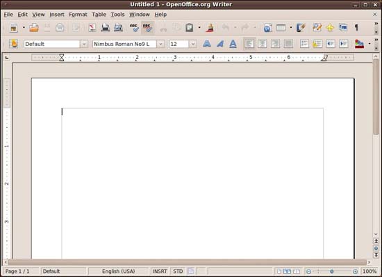The height and width of the screenshot is (277, 382).
Task: Click the Previous Page double-arrow button
Action: point(376,241)
